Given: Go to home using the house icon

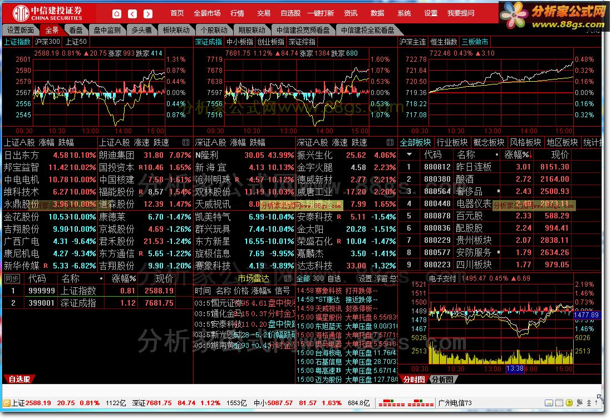Looking at the screenshot, I should 116,14.
